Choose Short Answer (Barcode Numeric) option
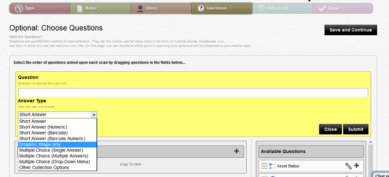The image size is (389, 177). [58, 139]
